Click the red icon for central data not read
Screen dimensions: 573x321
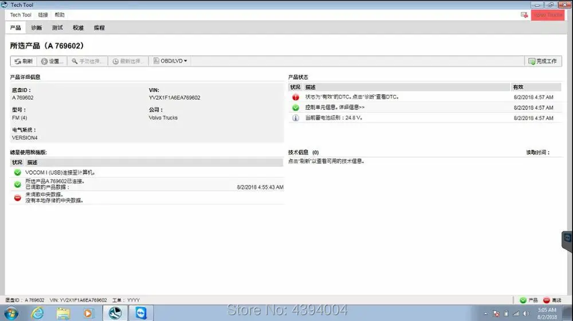click(x=18, y=198)
